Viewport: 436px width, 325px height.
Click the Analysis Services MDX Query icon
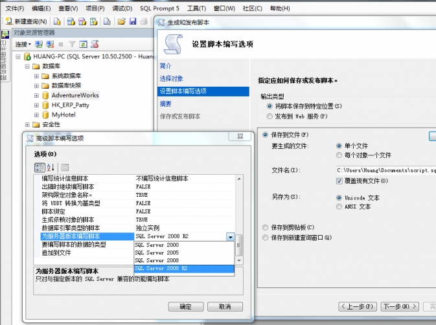coord(71,21)
